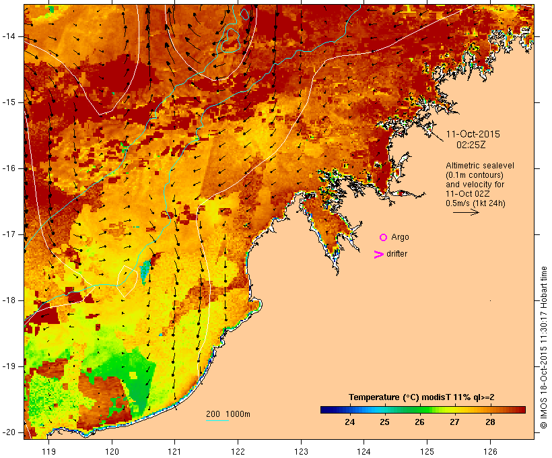The height and width of the screenshot is (458, 552).
Task: Click colorbar tick label 24
Action: pyautogui.click(x=349, y=422)
